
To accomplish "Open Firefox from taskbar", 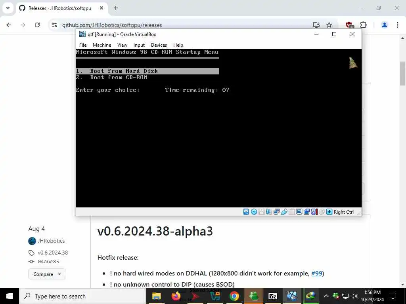I will (176, 296).
